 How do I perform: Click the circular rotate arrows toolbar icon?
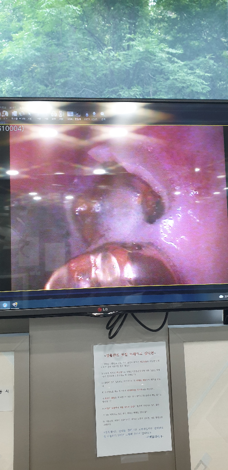22,114
